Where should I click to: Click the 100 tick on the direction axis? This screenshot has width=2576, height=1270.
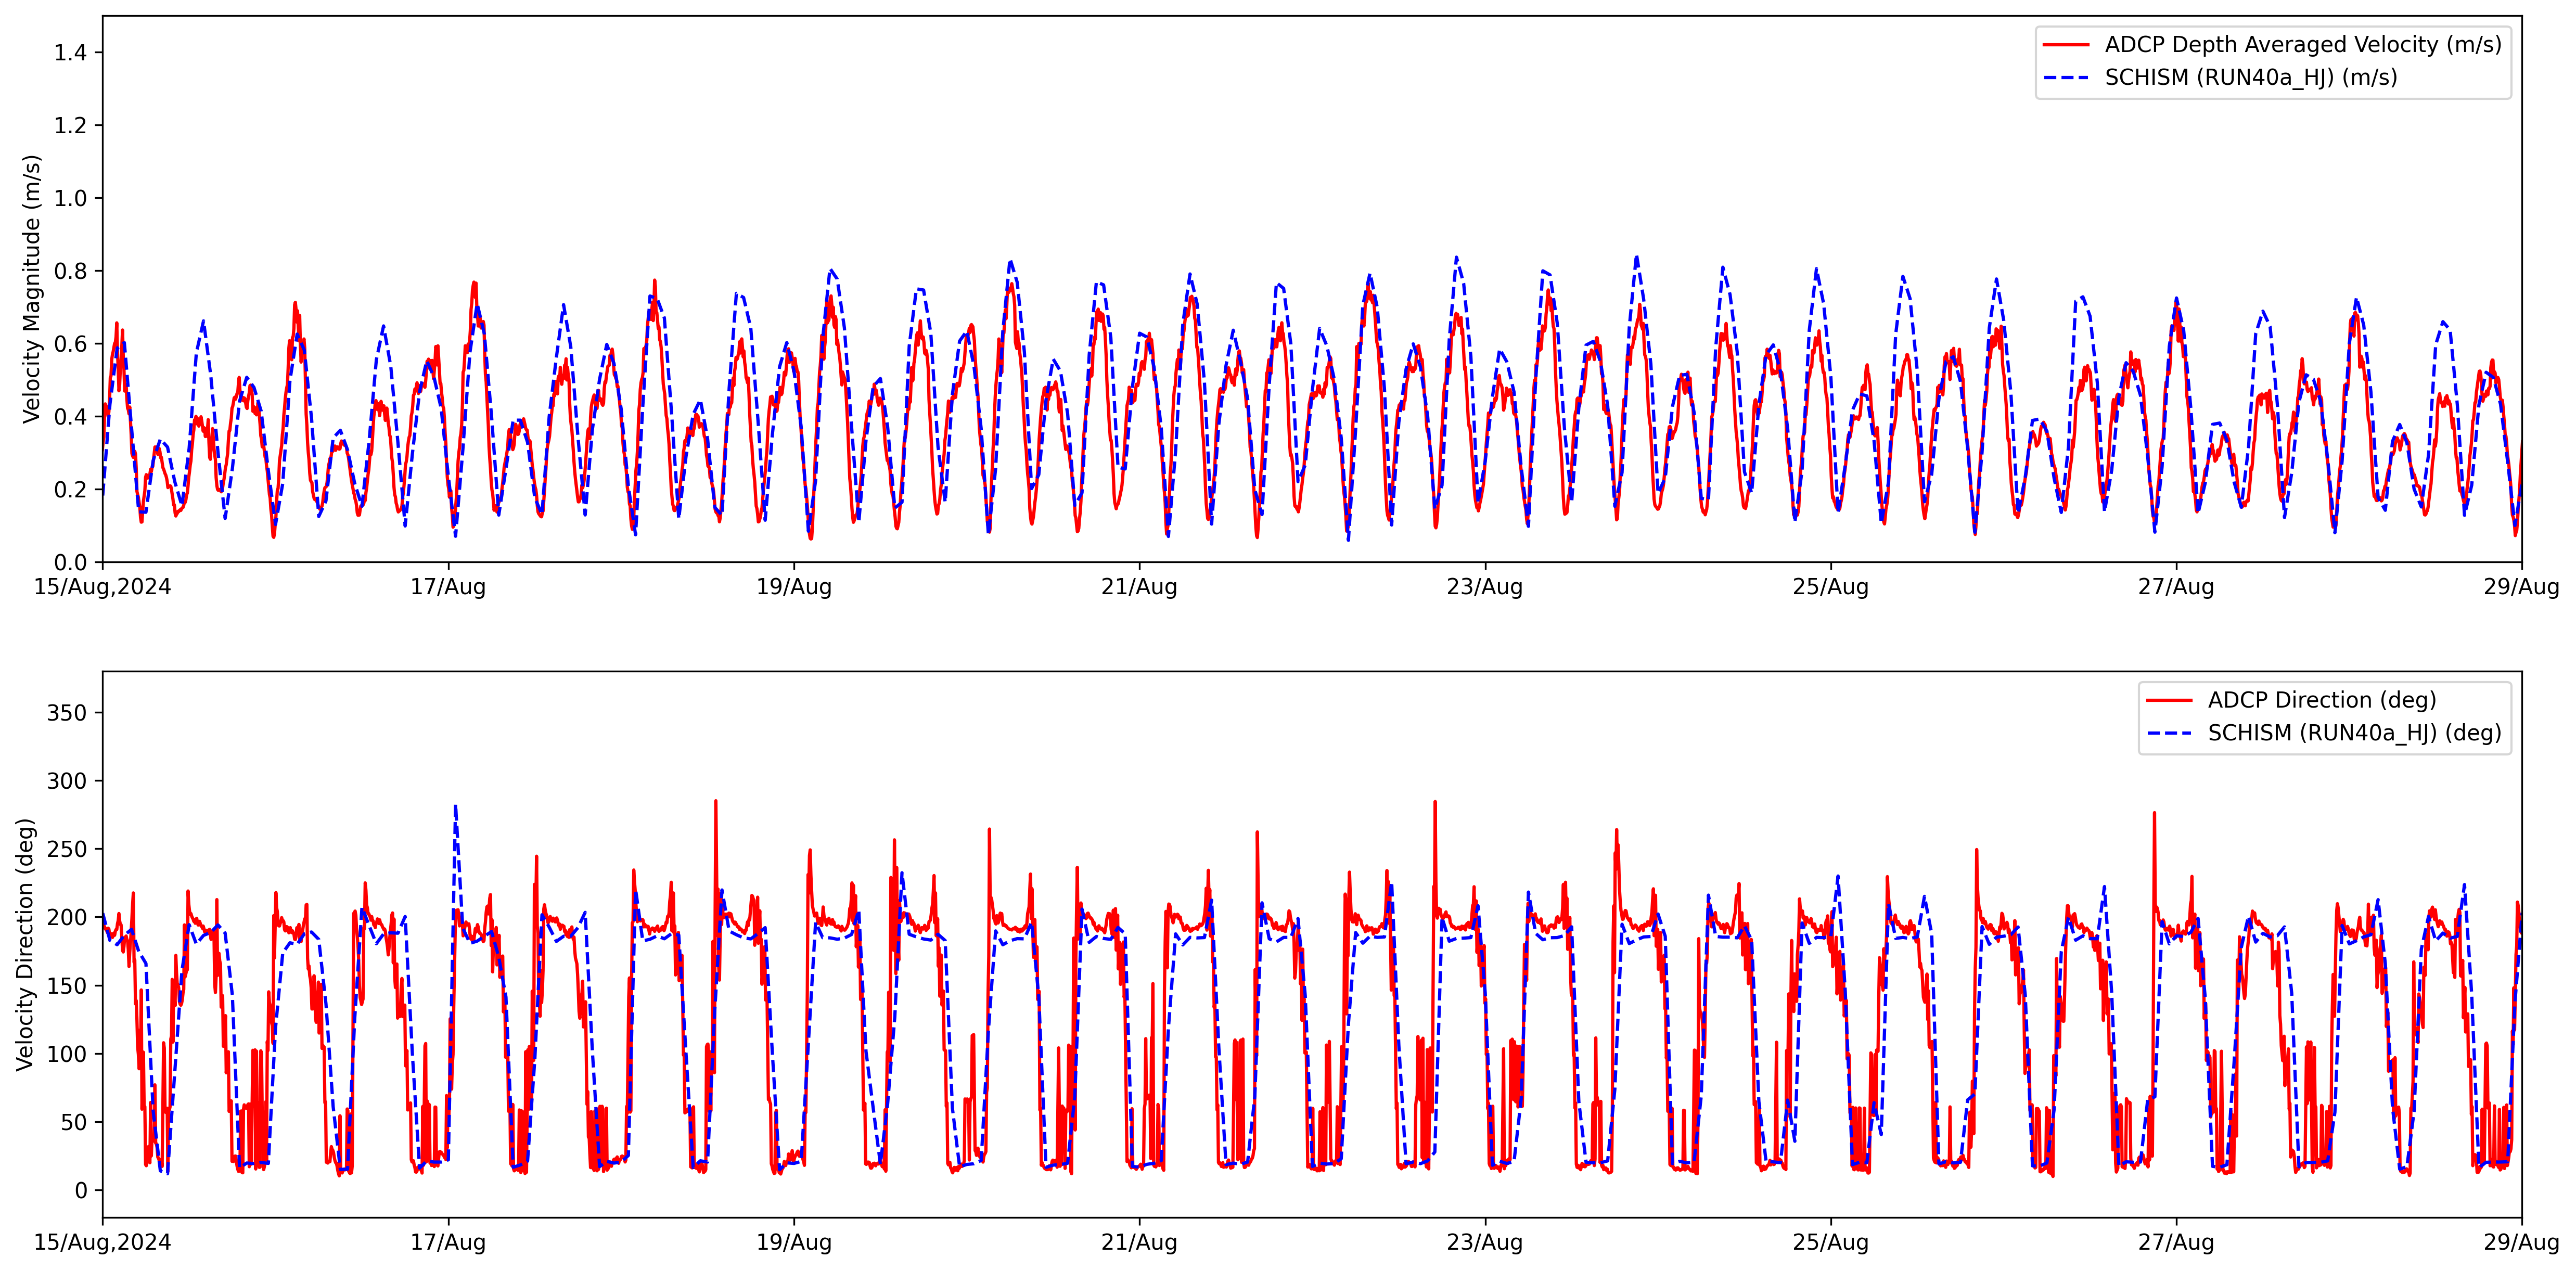67,1054
